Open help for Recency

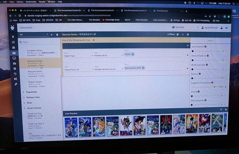(200, 74)
